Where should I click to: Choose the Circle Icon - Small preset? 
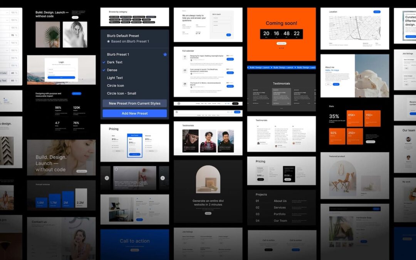pos(121,93)
